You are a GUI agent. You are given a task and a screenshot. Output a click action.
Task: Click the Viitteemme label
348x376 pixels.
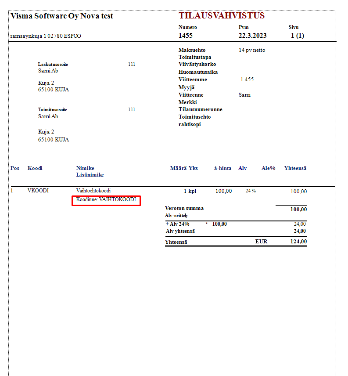click(193, 80)
